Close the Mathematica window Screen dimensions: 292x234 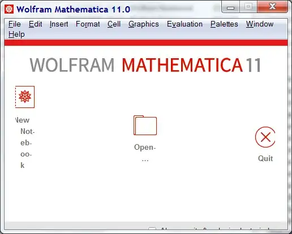pyautogui.click(x=272, y=7)
